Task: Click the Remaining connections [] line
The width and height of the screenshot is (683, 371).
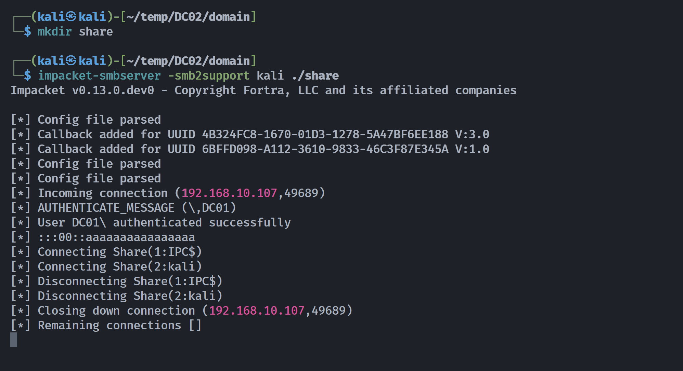Action: point(106,325)
